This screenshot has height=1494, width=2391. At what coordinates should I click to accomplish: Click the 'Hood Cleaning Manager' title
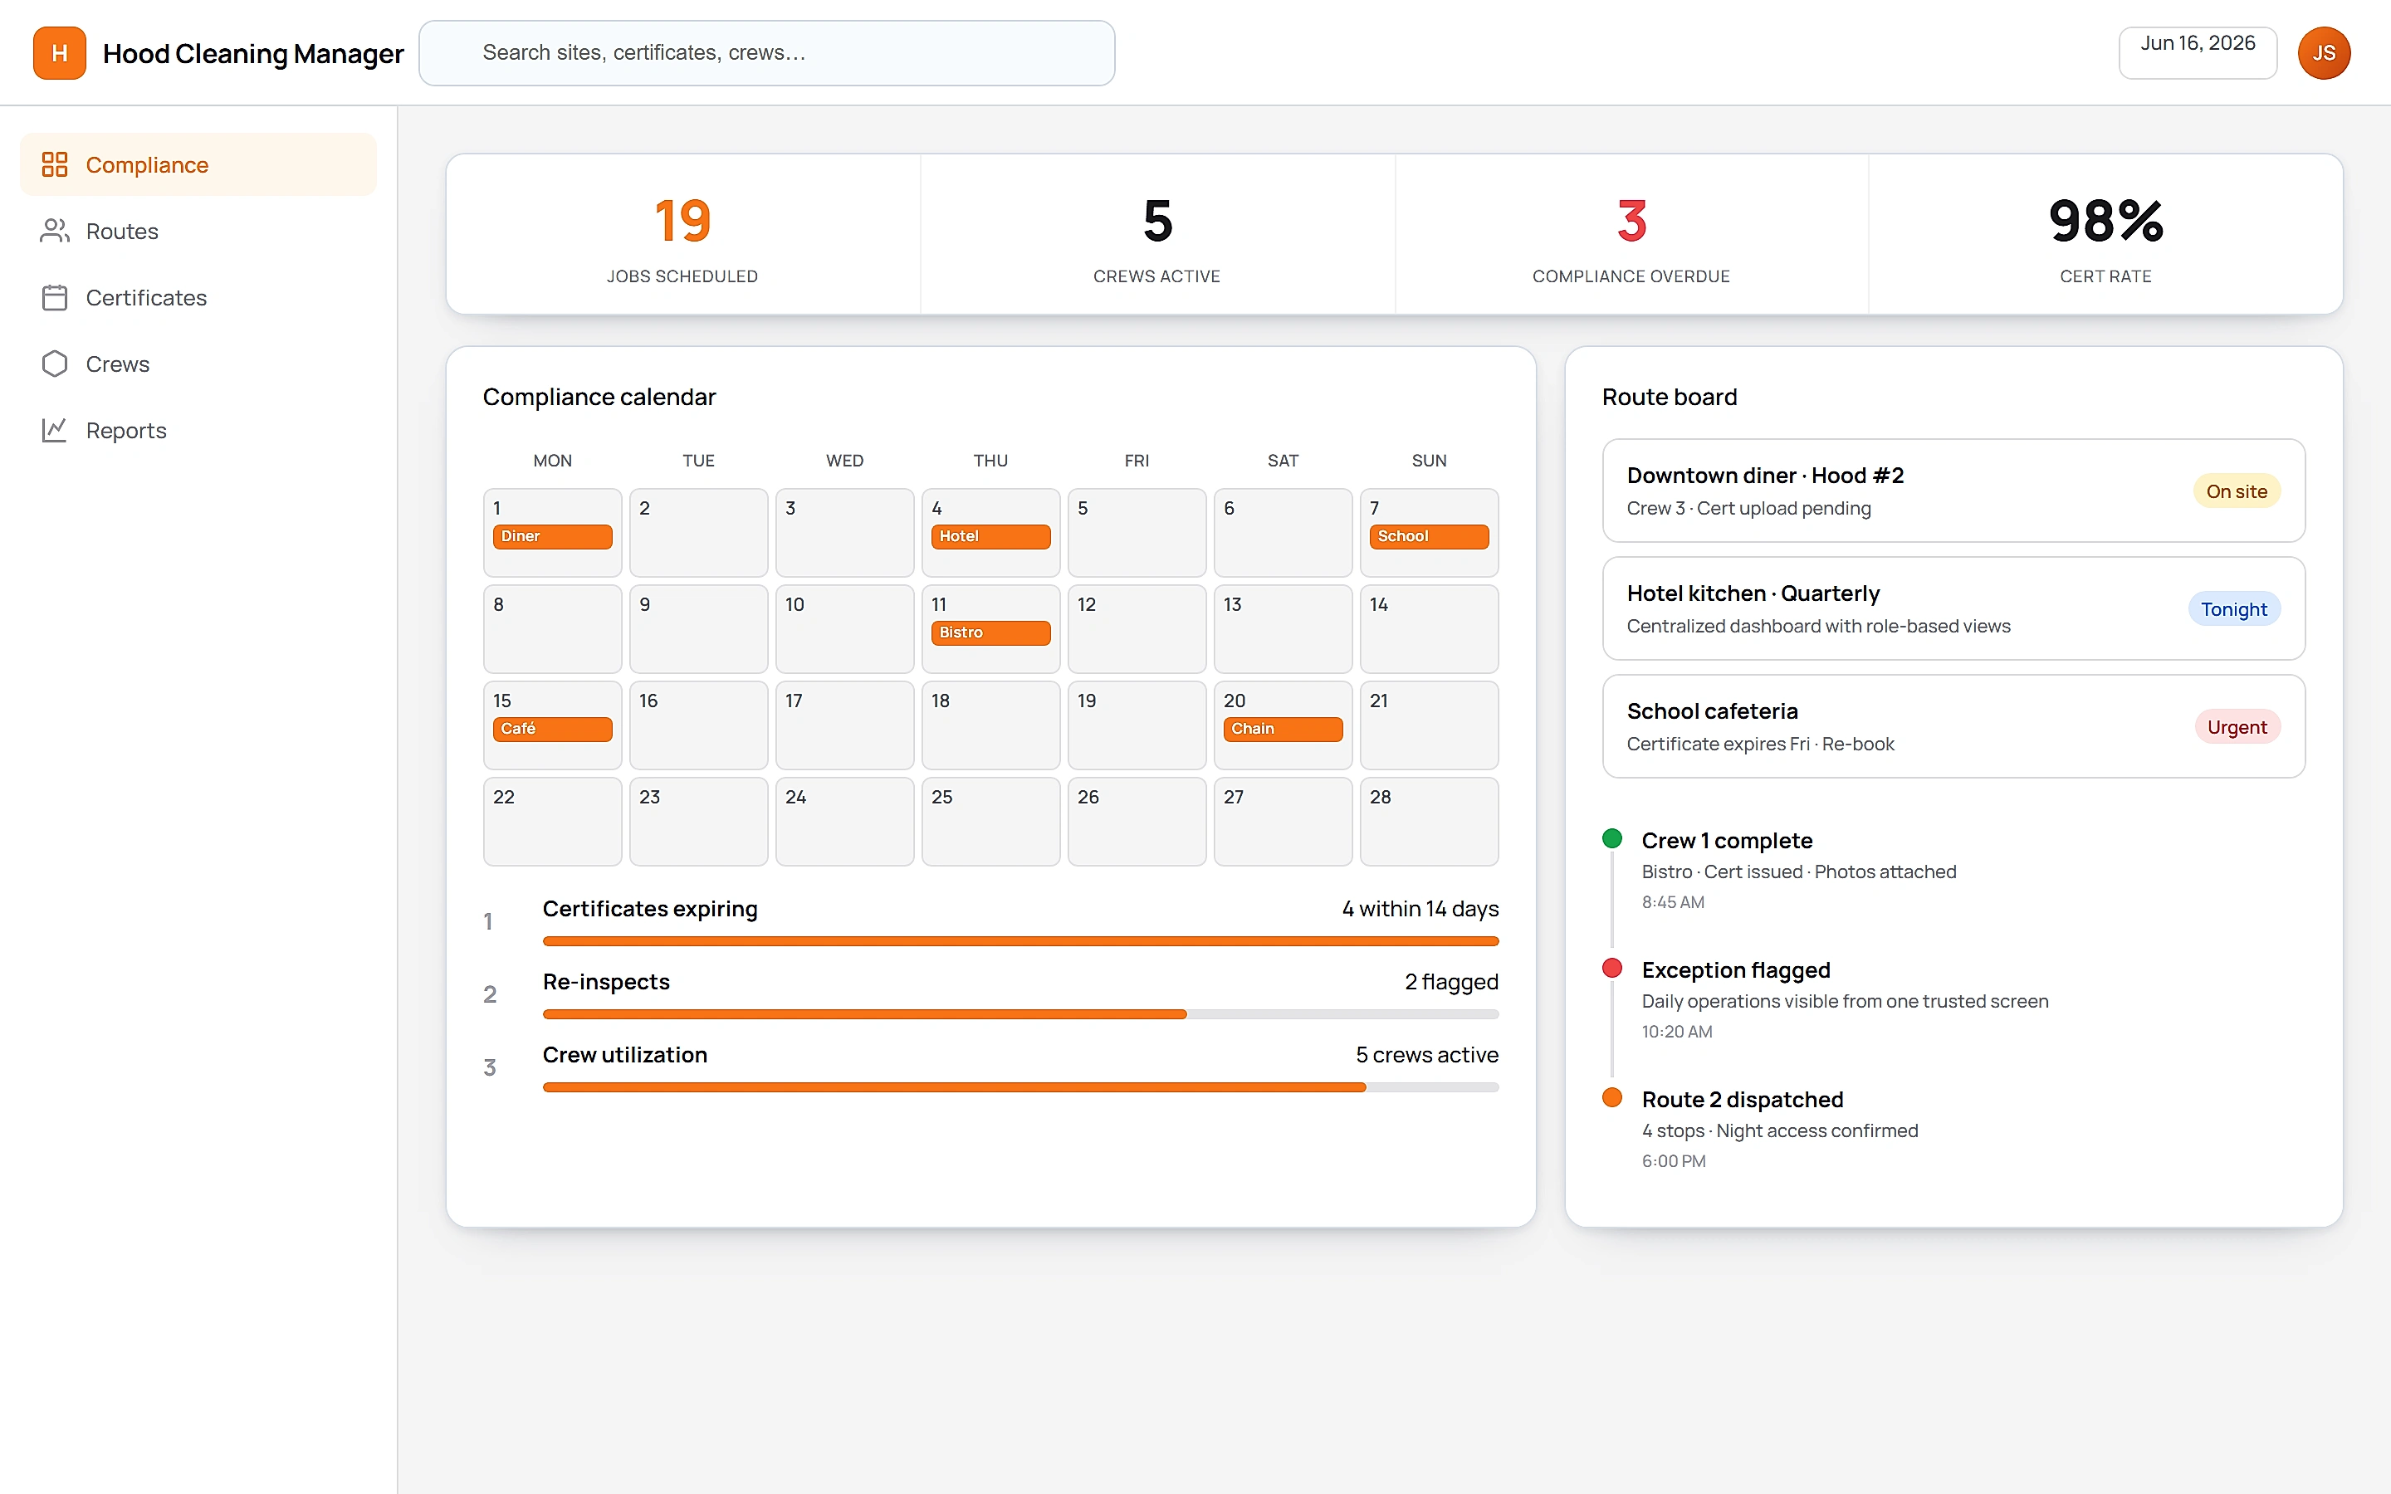[x=253, y=53]
